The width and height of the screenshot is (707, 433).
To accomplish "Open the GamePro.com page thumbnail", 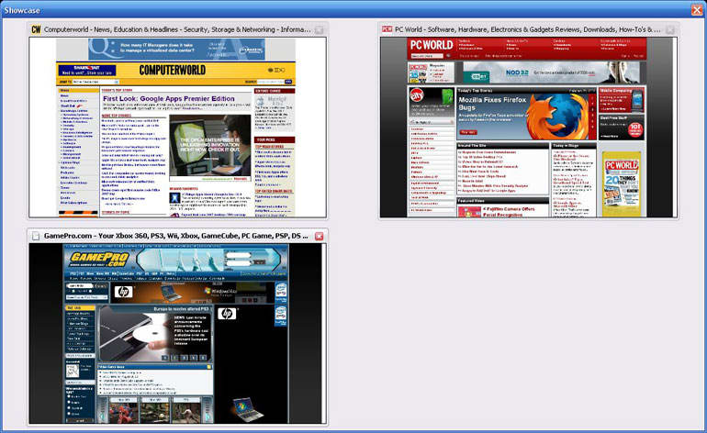I will point(177,333).
